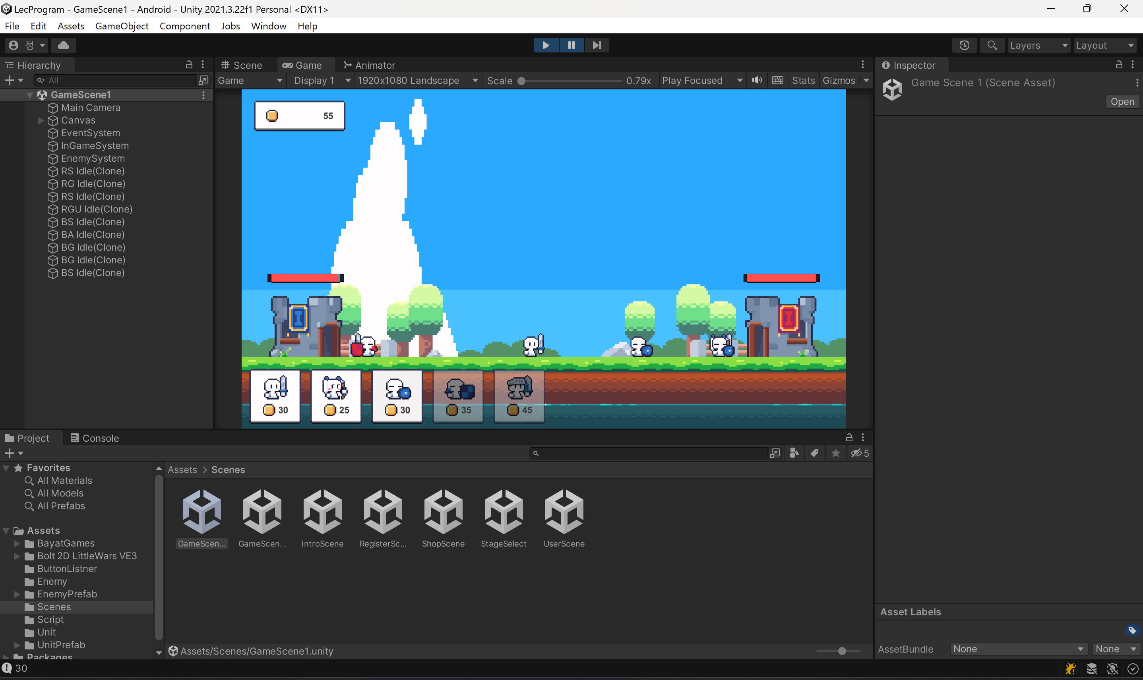Viewport: 1143px width, 680px height.
Task: Click the global search magnifier icon
Action: coord(992,45)
